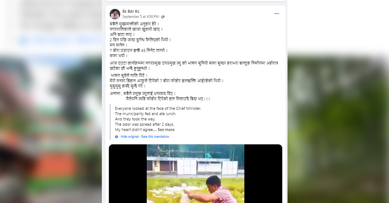Open the translation settings gear icon
Viewport: 389px width, 203px height.
pos(116,137)
